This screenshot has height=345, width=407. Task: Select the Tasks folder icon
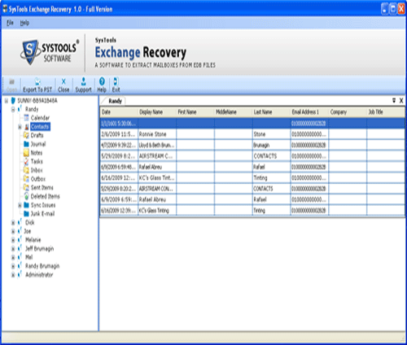coord(26,161)
